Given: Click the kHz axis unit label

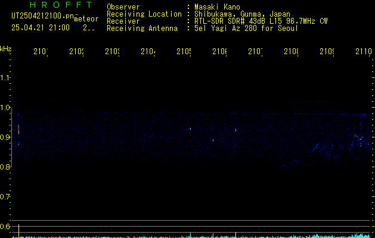Looking at the screenshot, I should click(x=6, y=49).
